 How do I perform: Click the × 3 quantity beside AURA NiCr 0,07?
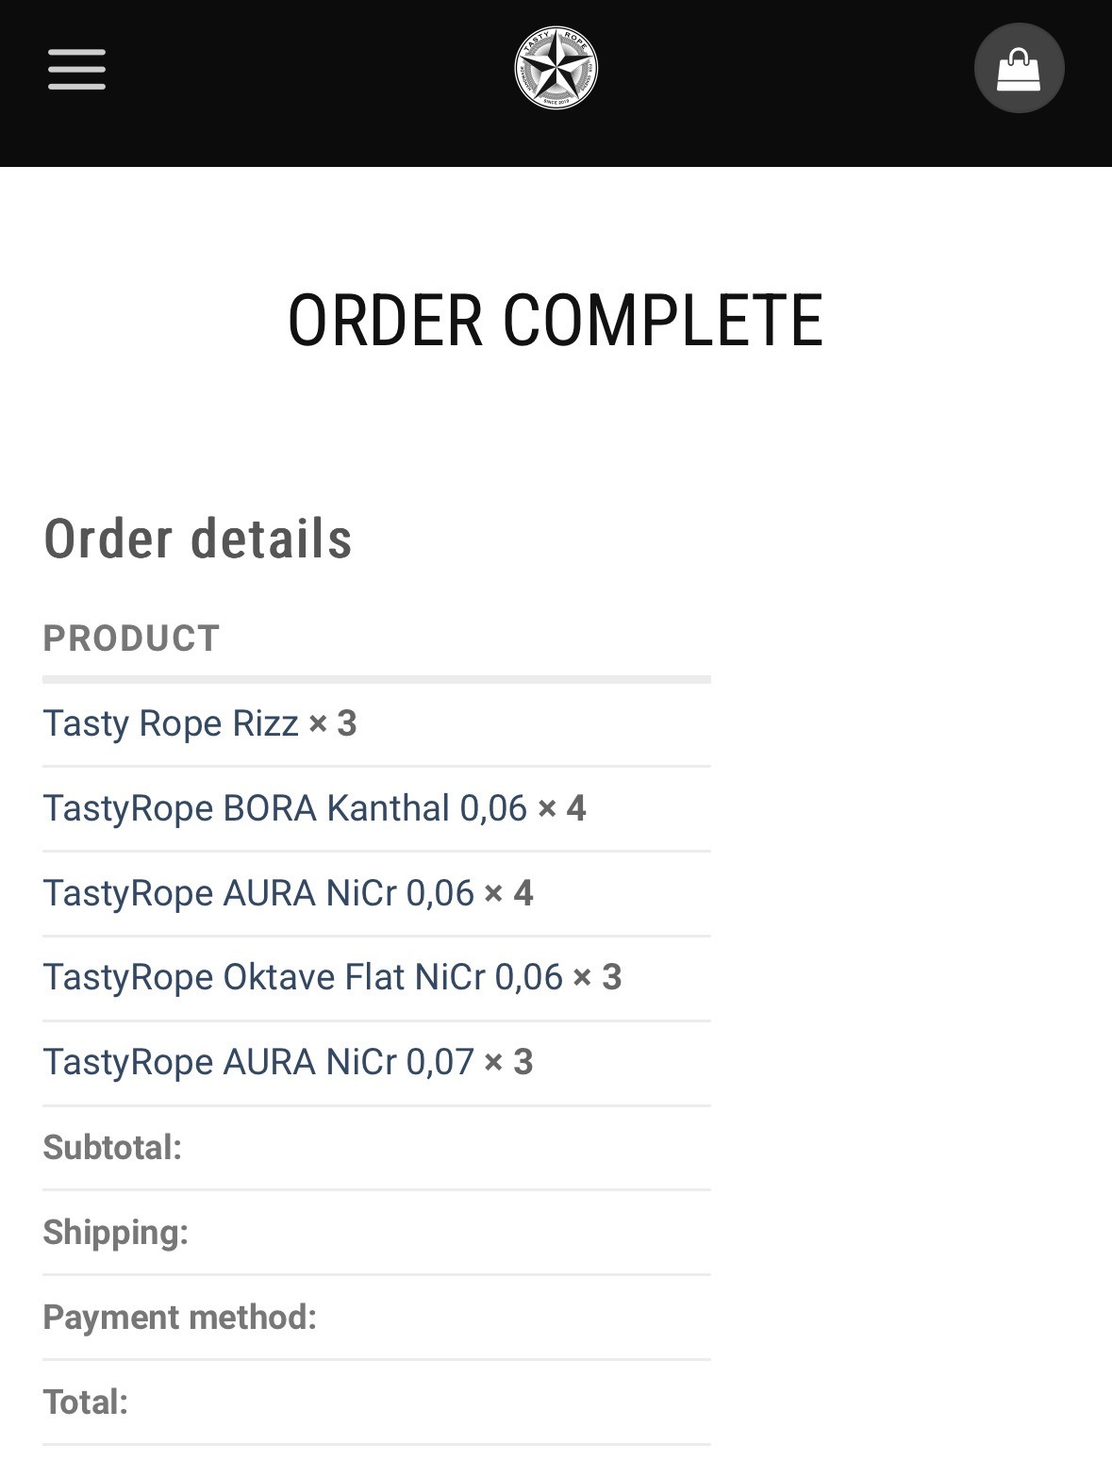coord(509,1062)
